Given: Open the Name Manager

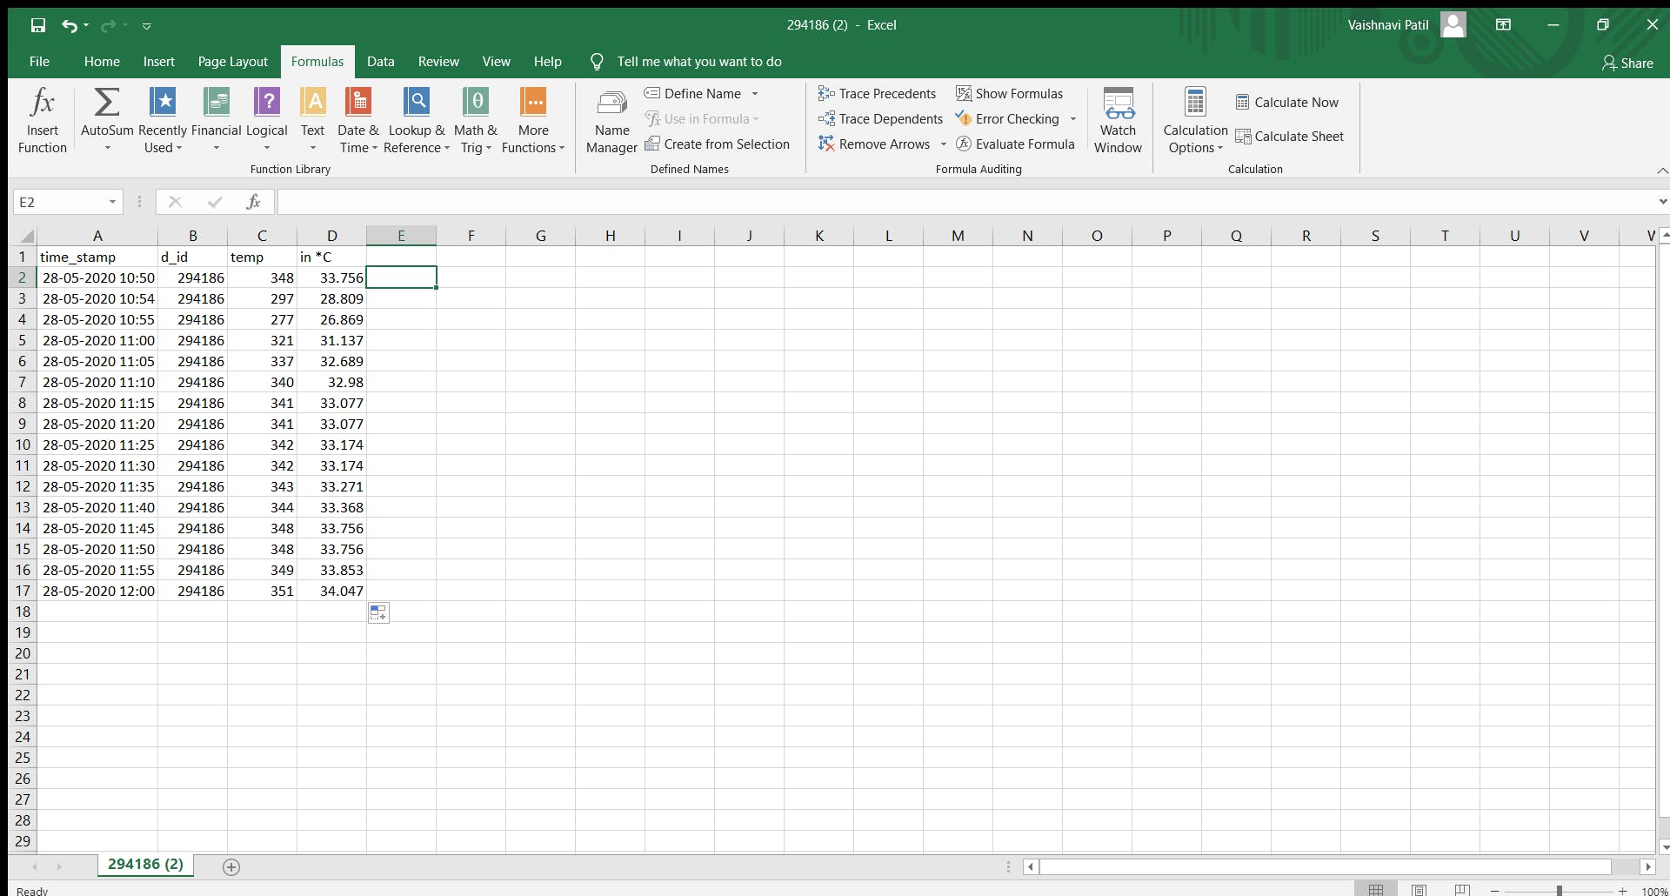Looking at the screenshot, I should click(x=611, y=122).
